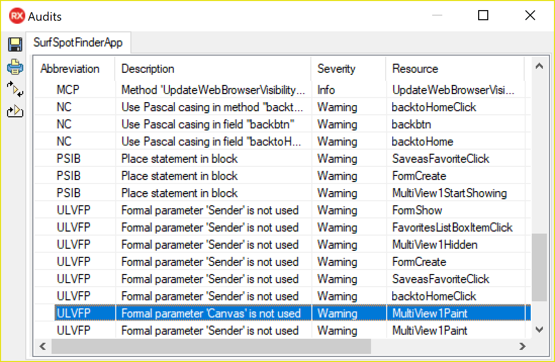Screen dimensions: 555x362
Task: Select ULVFP row with resource FavoritesListBoxItemClick
Action: tap(283, 228)
